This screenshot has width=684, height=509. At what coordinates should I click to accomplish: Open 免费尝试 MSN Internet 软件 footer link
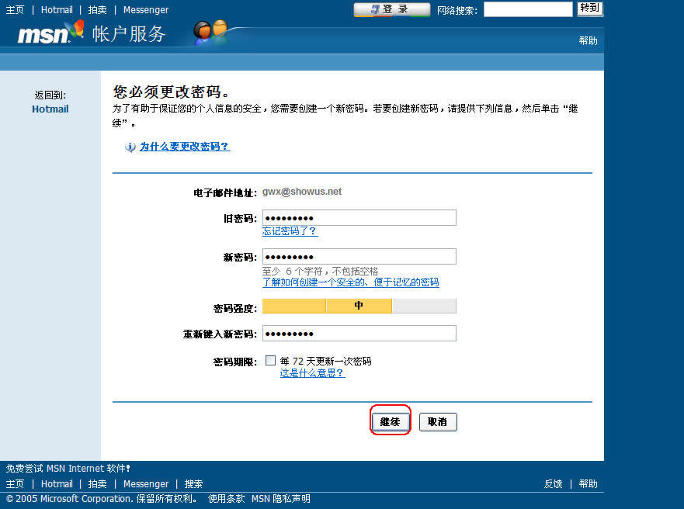68,469
